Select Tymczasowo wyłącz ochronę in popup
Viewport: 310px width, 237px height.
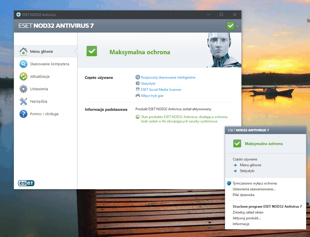255,183
